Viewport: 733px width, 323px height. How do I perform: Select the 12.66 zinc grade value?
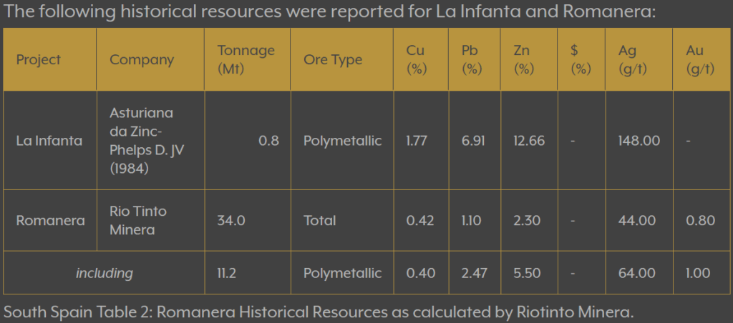pyautogui.click(x=529, y=141)
